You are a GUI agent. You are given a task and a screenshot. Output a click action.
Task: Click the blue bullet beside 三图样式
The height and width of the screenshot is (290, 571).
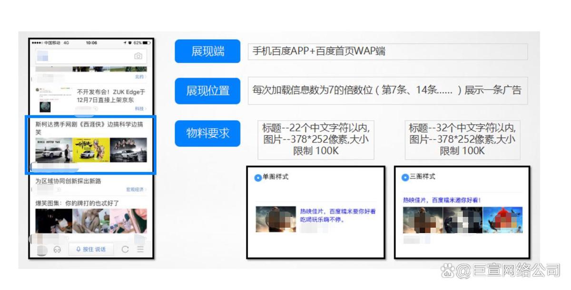coord(405,178)
